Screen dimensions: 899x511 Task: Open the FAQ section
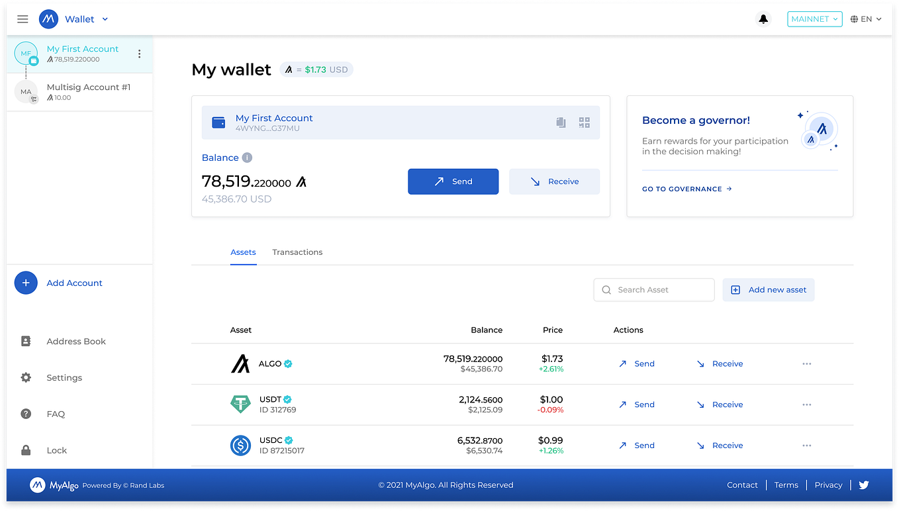coord(56,414)
